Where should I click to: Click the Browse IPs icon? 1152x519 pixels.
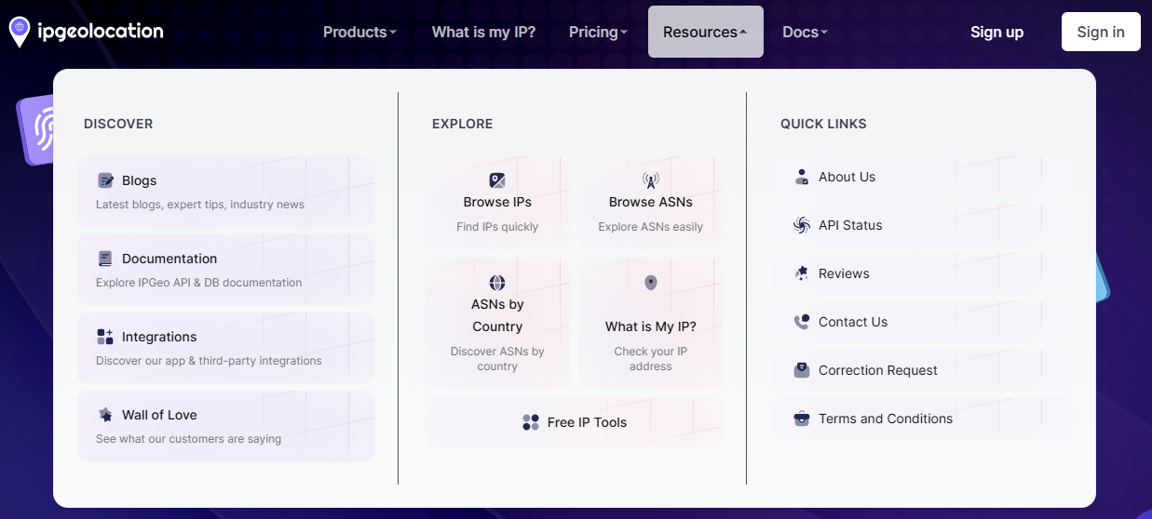tap(497, 180)
